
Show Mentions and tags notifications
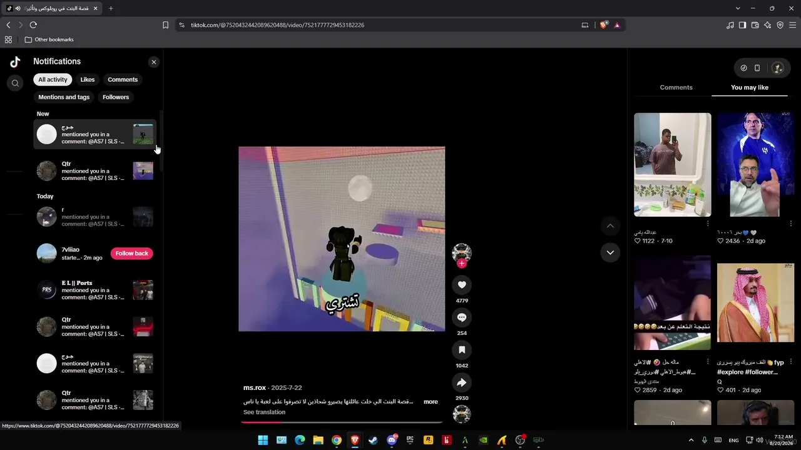point(64,97)
